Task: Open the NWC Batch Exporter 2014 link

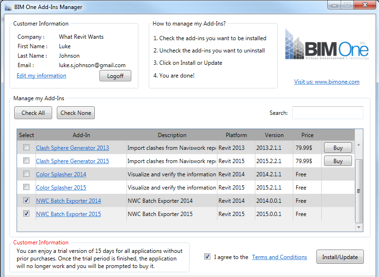Action: [x=68, y=200]
